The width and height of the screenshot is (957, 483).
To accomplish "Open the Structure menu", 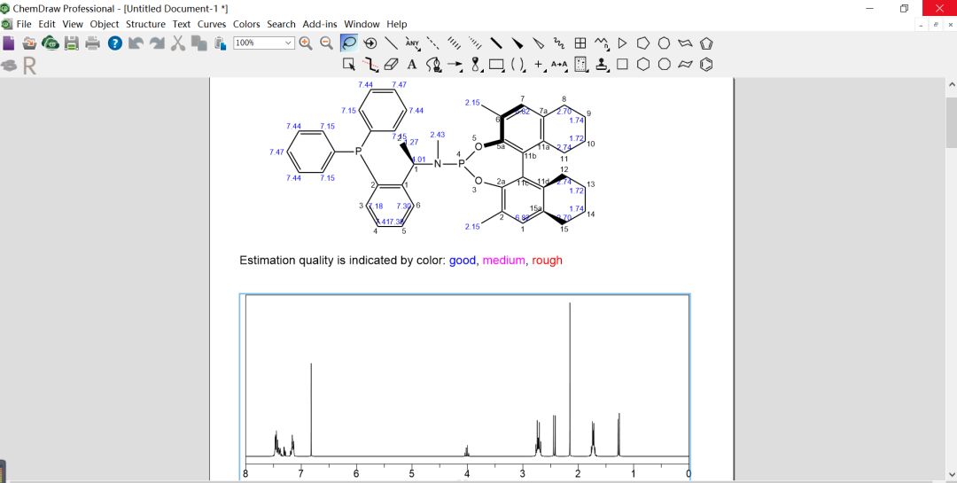I will [145, 24].
